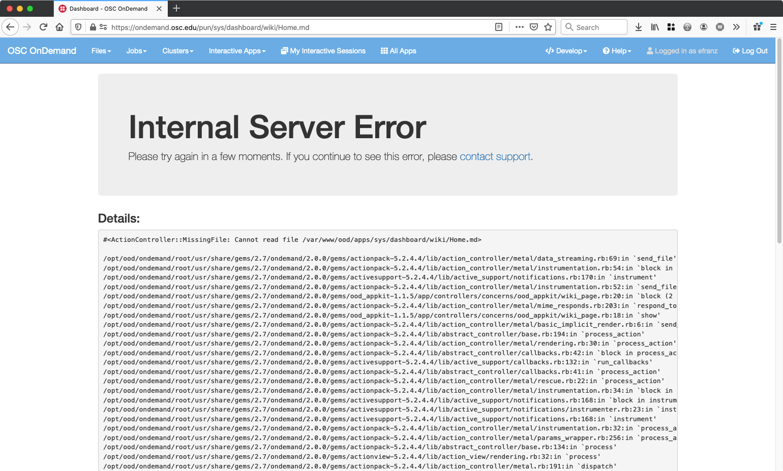Toggle Reader View for this page
Viewport: 783px width, 471px height.
coord(498,27)
